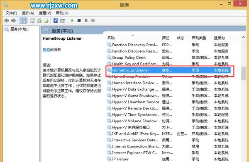This screenshot has height=162, width=249.
Task: Click the services app icon in title bar
Action: click(6, 5)
